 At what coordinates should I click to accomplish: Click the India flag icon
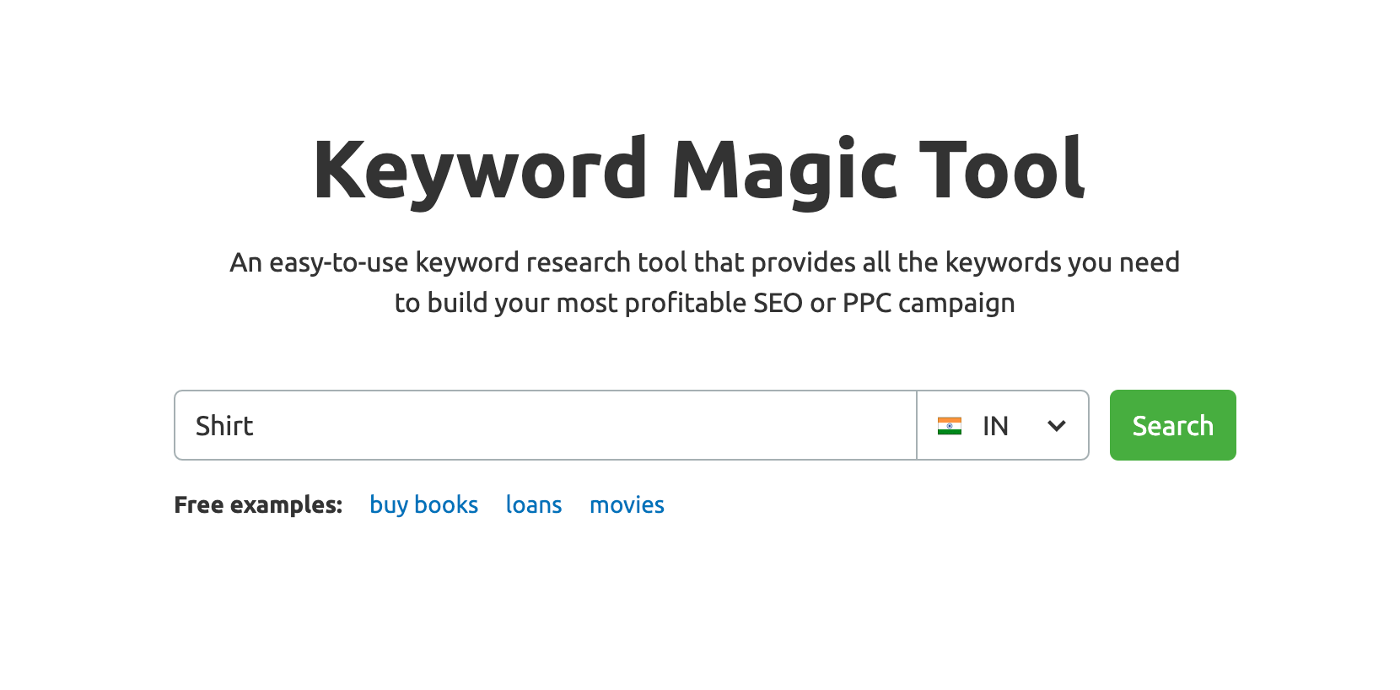point(949,426)
